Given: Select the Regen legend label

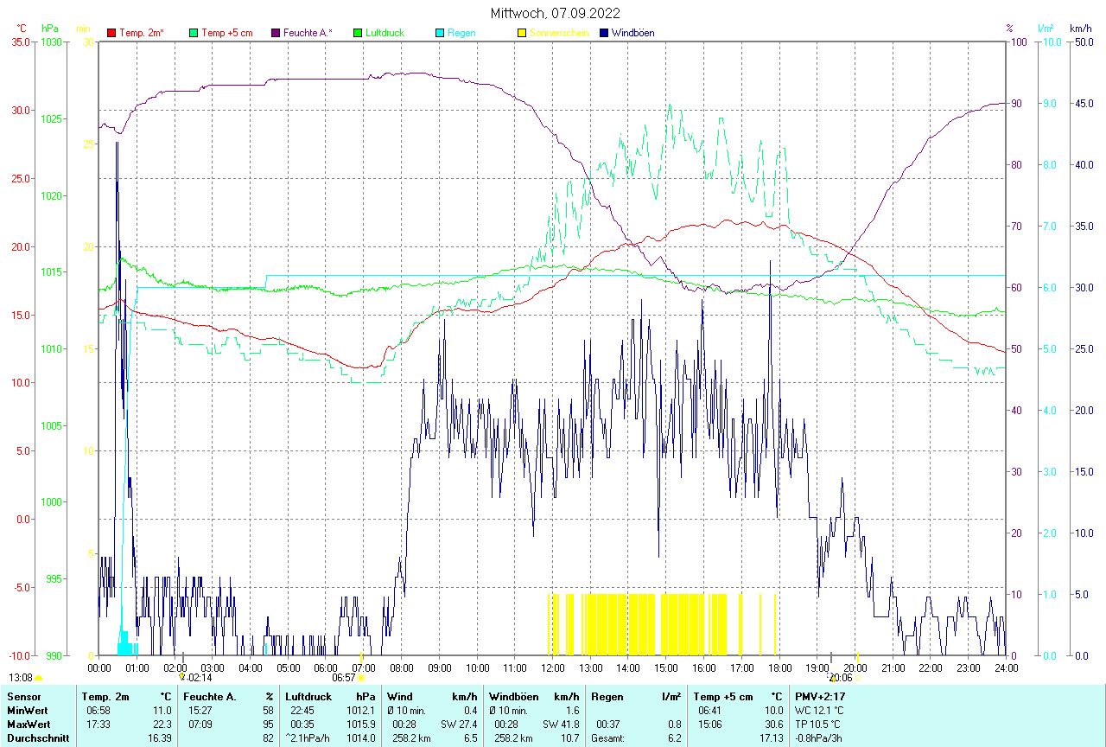Looking at the screenshot, I should coord(461,33).
